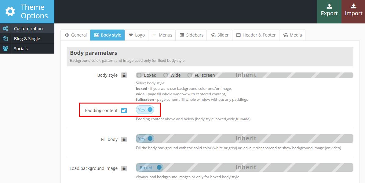Select the Boxed body style radio
Viewport: 365px width, 183px height.
point(139,75)
